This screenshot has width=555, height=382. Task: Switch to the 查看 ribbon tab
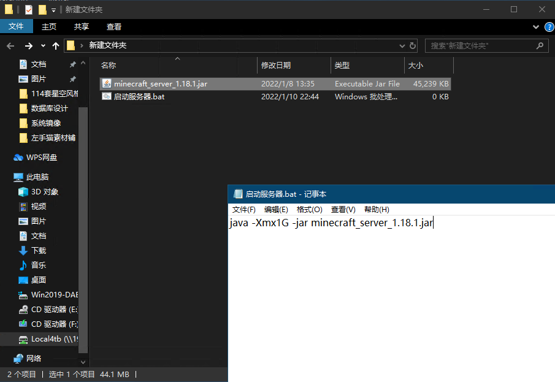(114, 26)
